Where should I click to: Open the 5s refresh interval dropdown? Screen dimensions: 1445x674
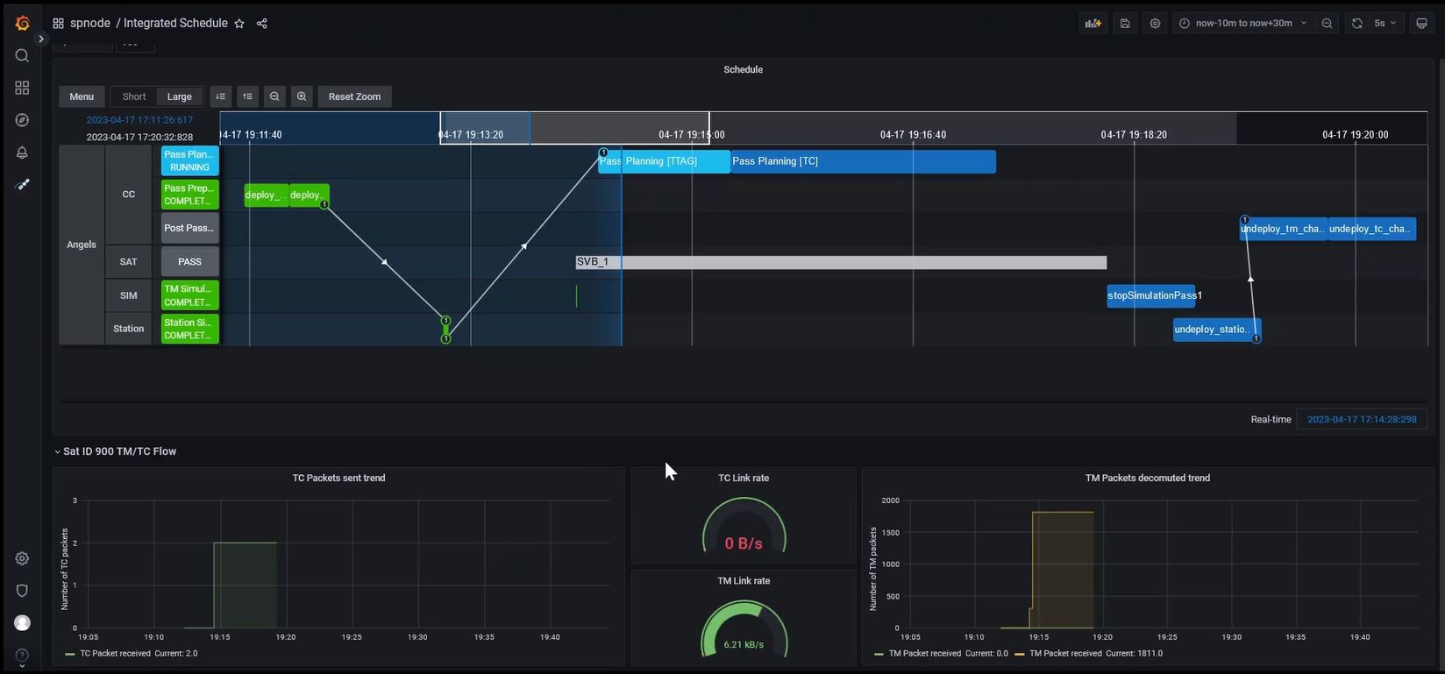click(x=1384, y=24)
